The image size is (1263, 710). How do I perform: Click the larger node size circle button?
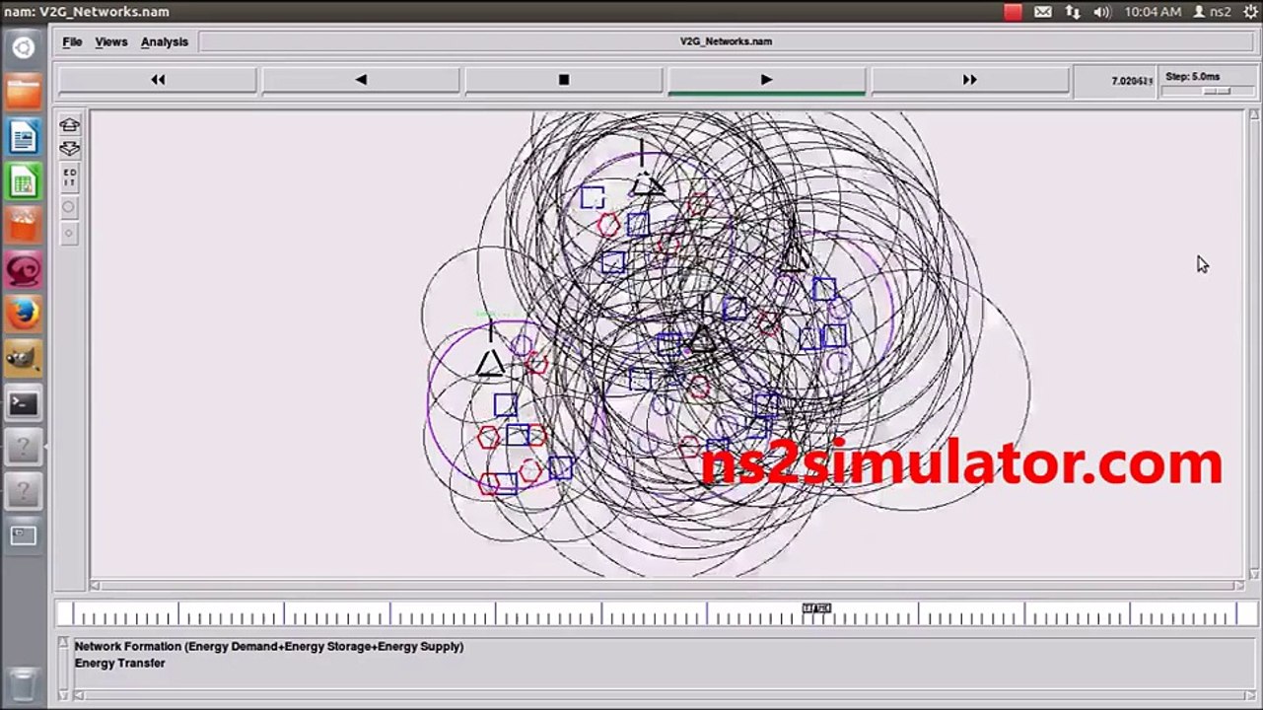(x=69, y=207)
